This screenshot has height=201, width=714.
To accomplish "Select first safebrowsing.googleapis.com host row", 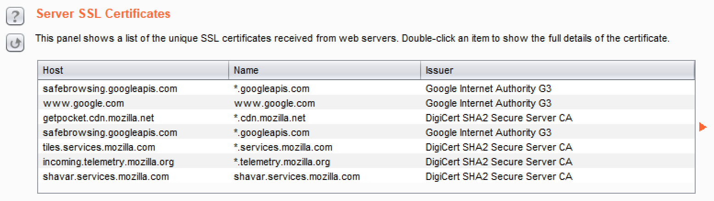I will (x=110, y=89).
